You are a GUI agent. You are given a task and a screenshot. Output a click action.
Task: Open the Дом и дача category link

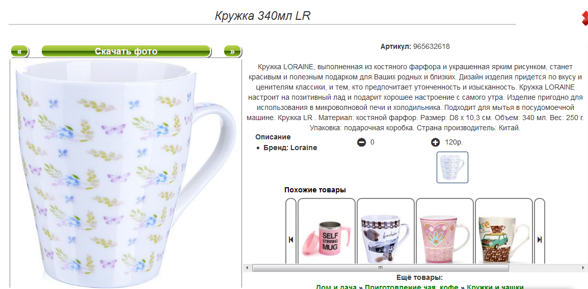(x=336, y=287)
